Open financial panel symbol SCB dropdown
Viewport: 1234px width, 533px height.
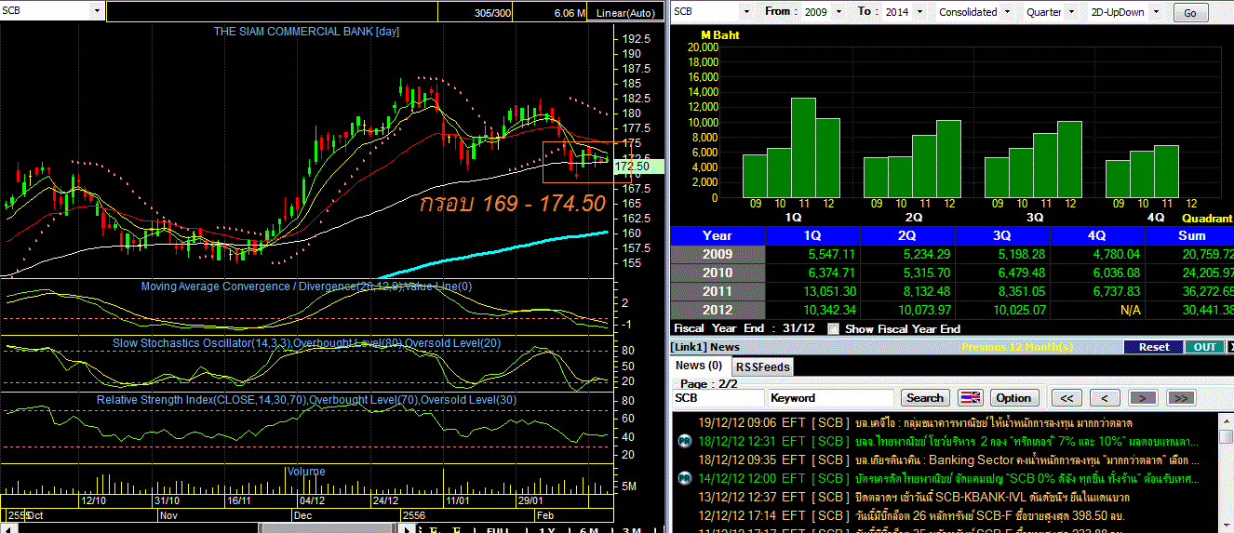point(747,12)
